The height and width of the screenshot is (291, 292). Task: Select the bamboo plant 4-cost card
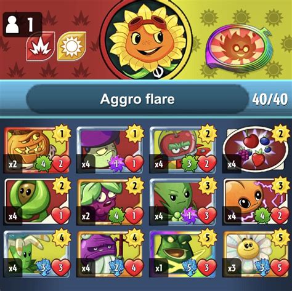tap(37, 254)
